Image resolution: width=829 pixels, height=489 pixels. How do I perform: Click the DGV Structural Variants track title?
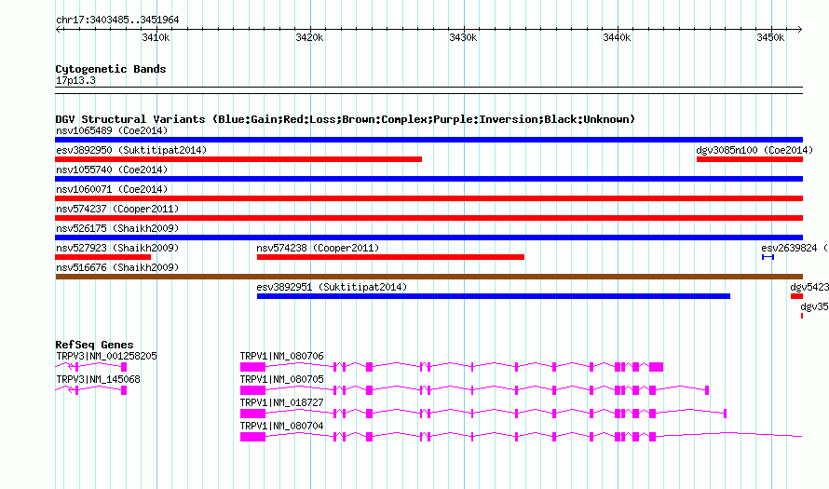[346, 119]
